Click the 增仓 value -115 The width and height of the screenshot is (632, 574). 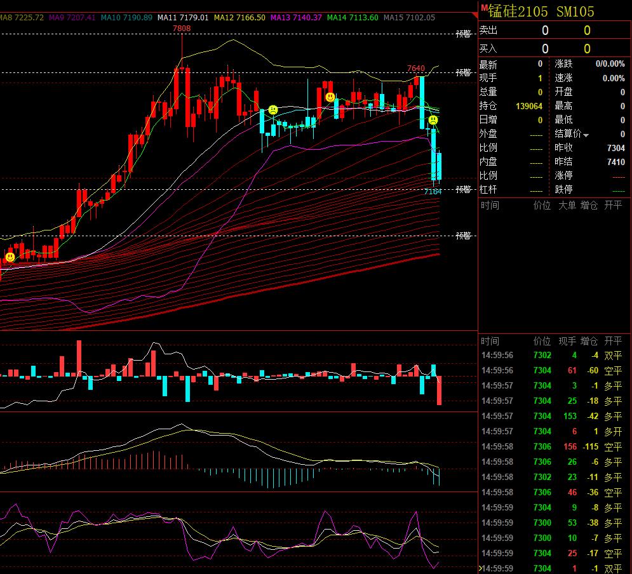pyautogui.click(x=591, y=447)
